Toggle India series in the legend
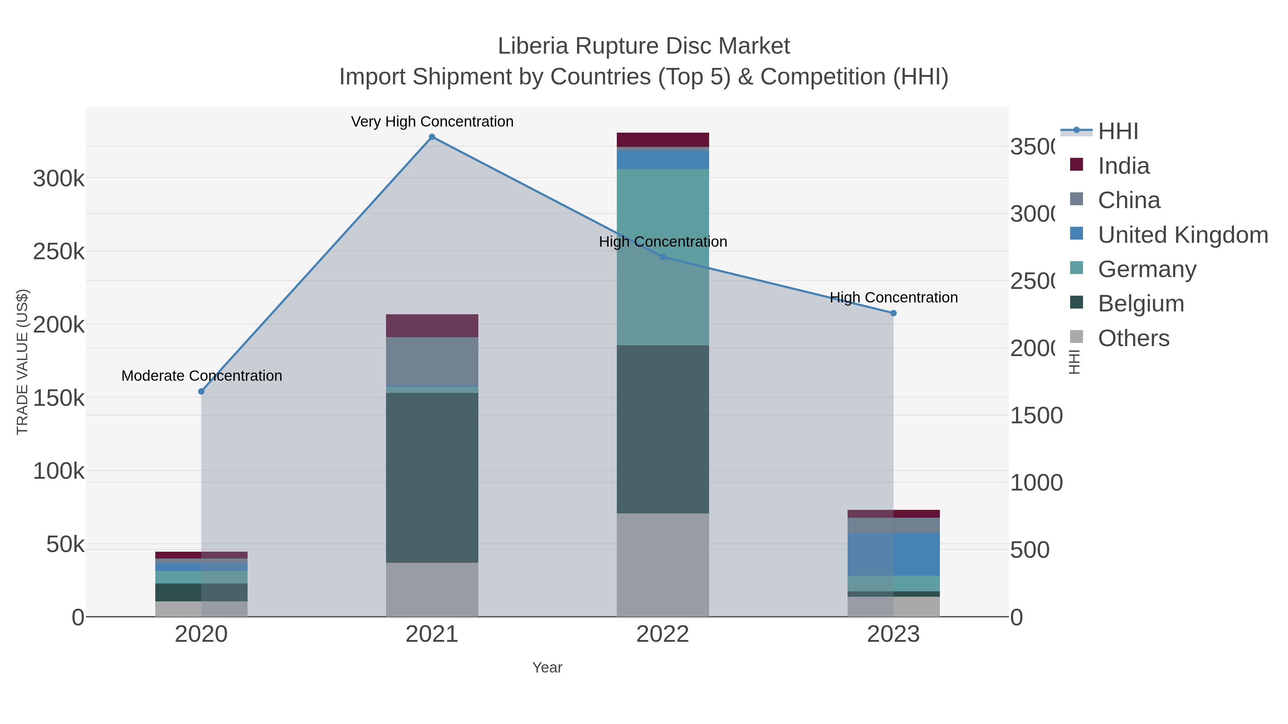The width and height of the screenshot is (1288, 724). click(x=1109, y=166)
